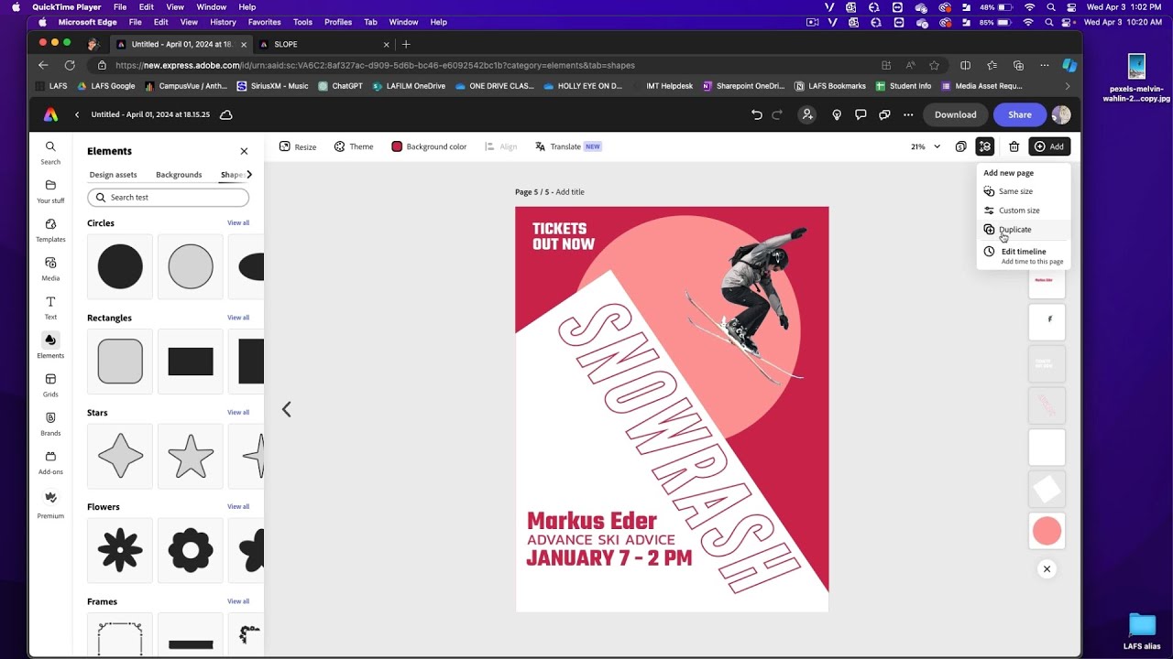1173x659 pixels.
Task: Close the Elements panel
Action: tap(244, 151)
